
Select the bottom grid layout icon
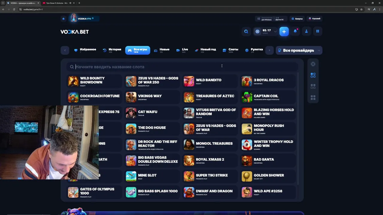(x=313, y=98)
